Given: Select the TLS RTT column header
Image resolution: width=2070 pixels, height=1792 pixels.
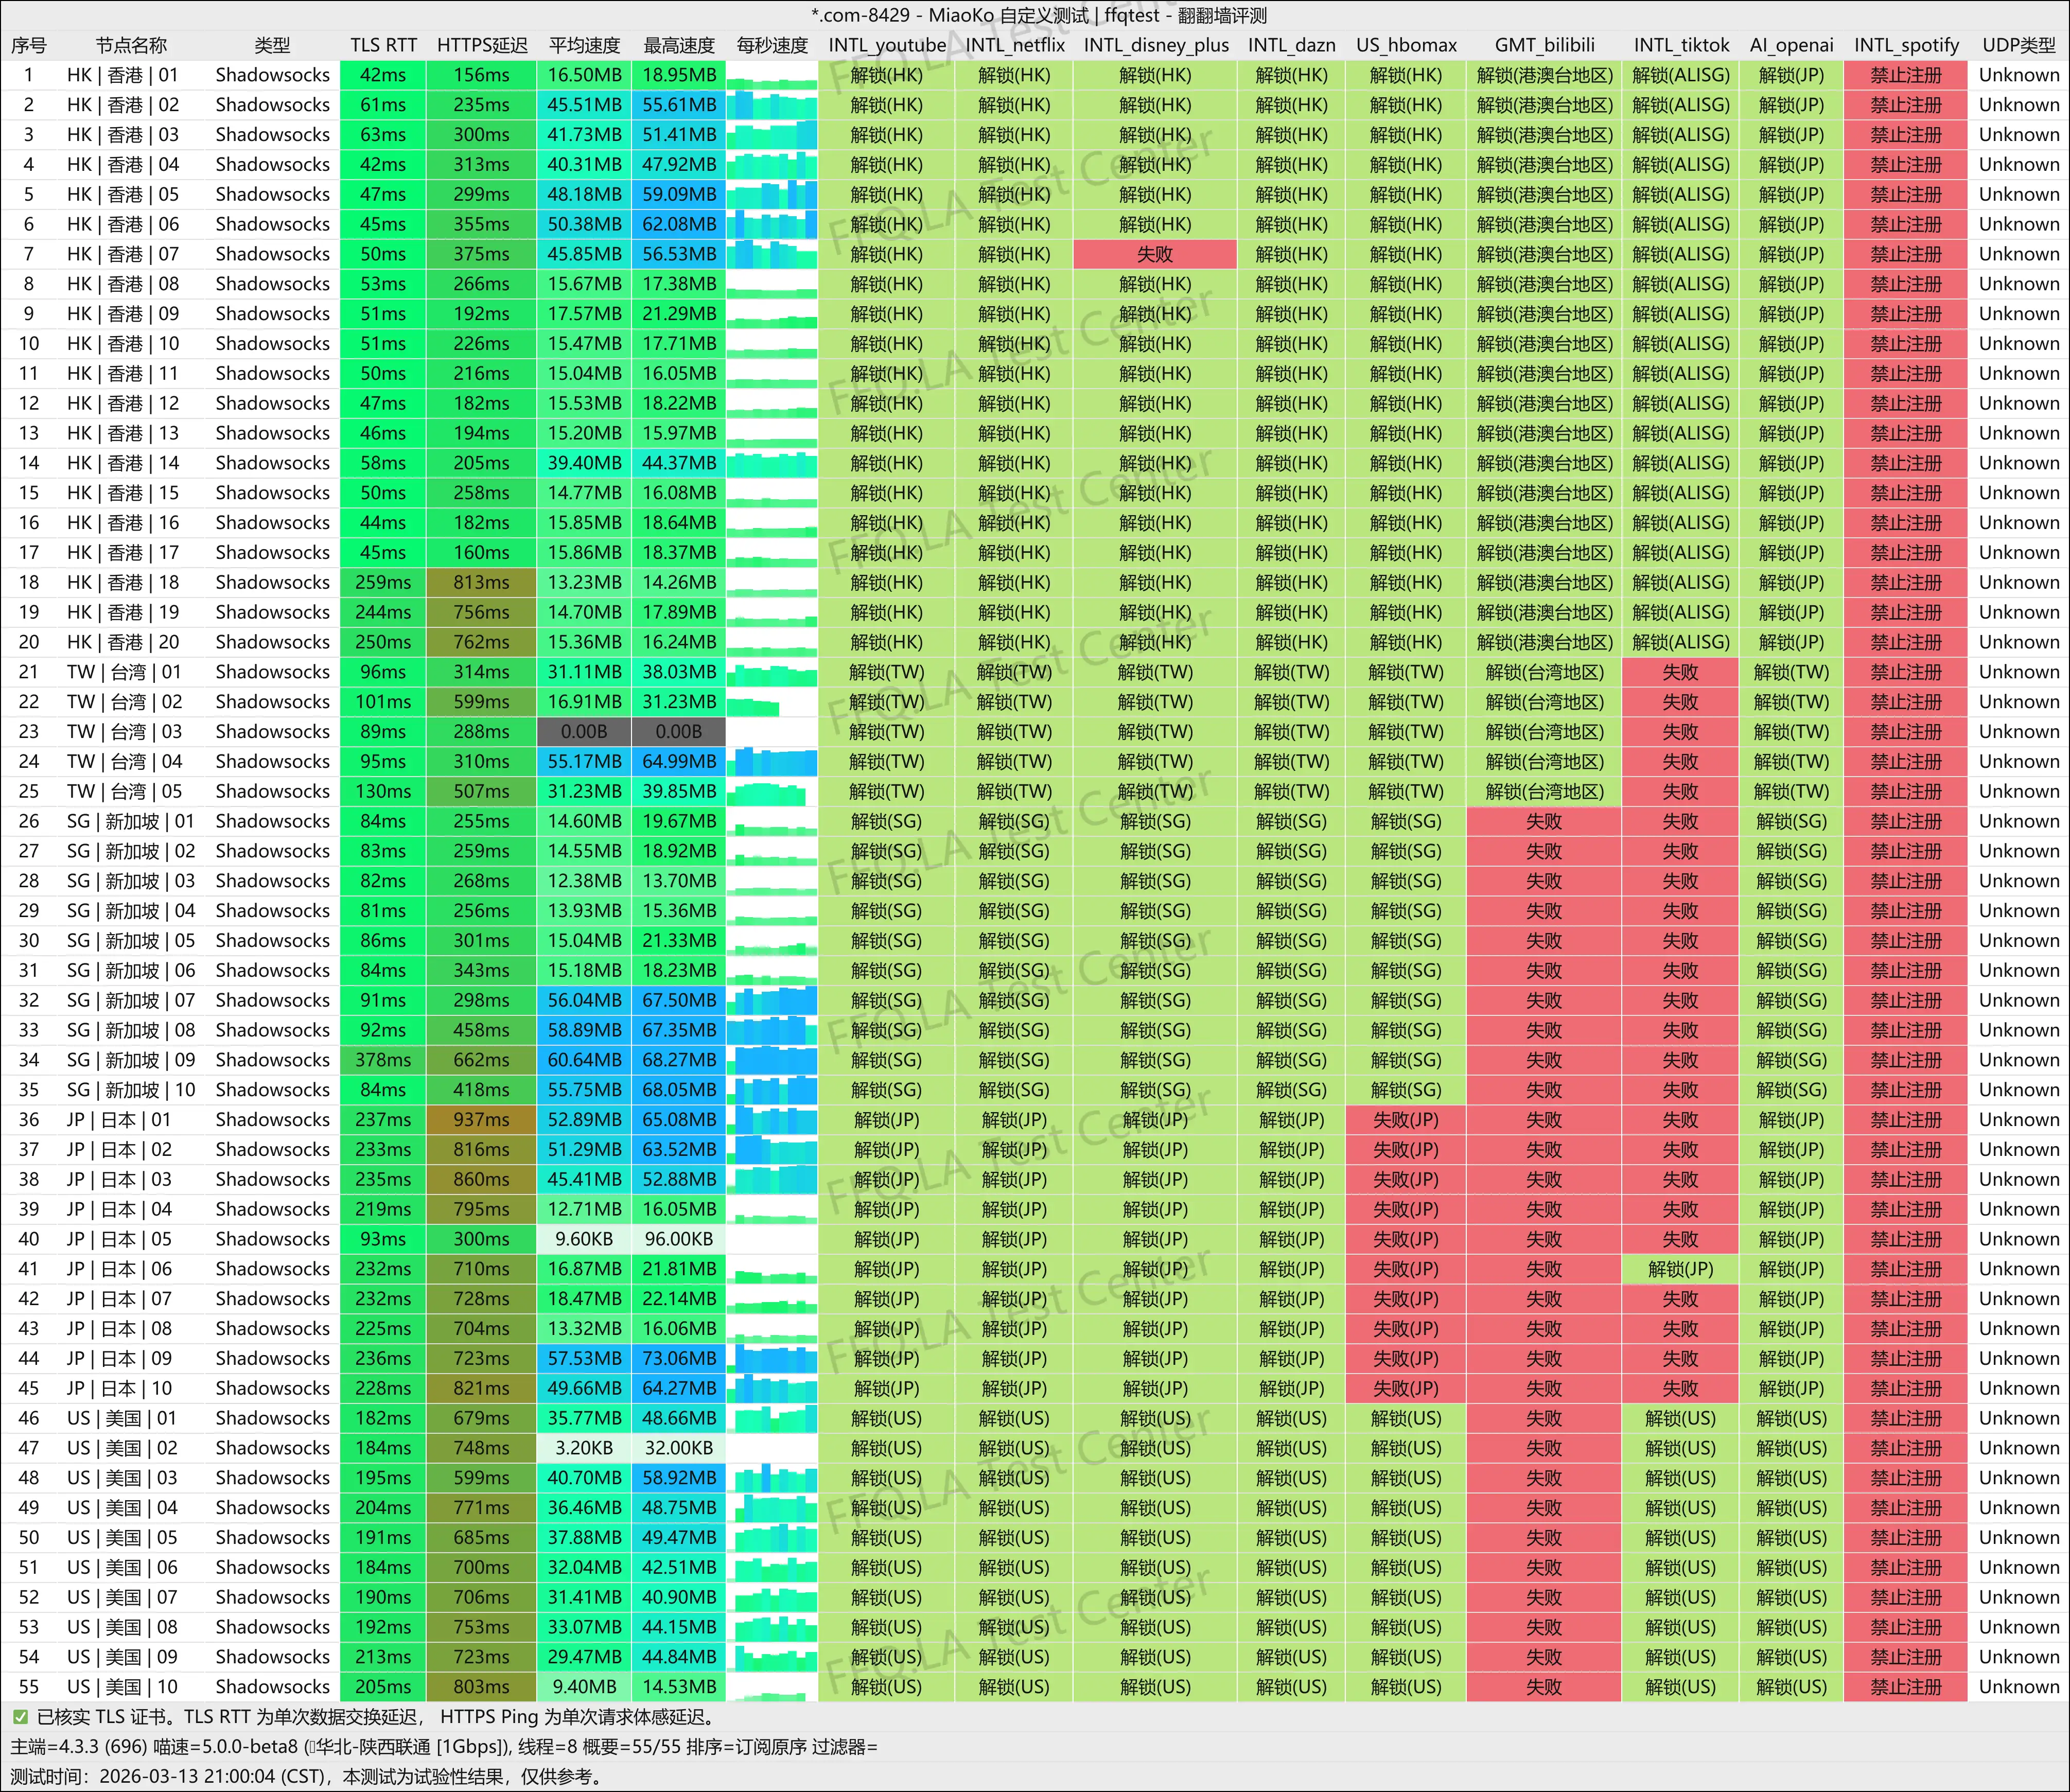Looking at the screenshot, I should point(383,45).
